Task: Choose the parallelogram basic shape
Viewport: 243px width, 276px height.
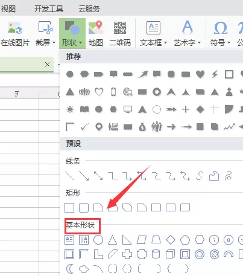Action: pos(142,240)
